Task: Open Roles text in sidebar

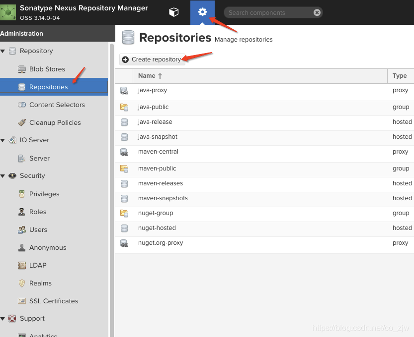Action: [x=38, y=212]
